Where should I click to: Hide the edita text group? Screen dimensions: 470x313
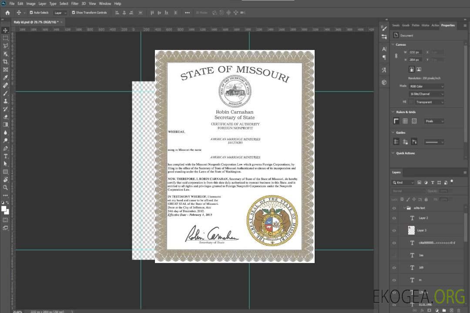click(x=394, y=208)
